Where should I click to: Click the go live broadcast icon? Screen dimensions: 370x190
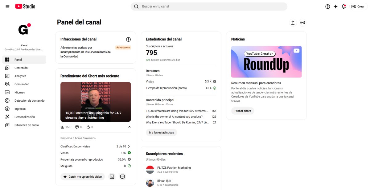pos(302,23)
